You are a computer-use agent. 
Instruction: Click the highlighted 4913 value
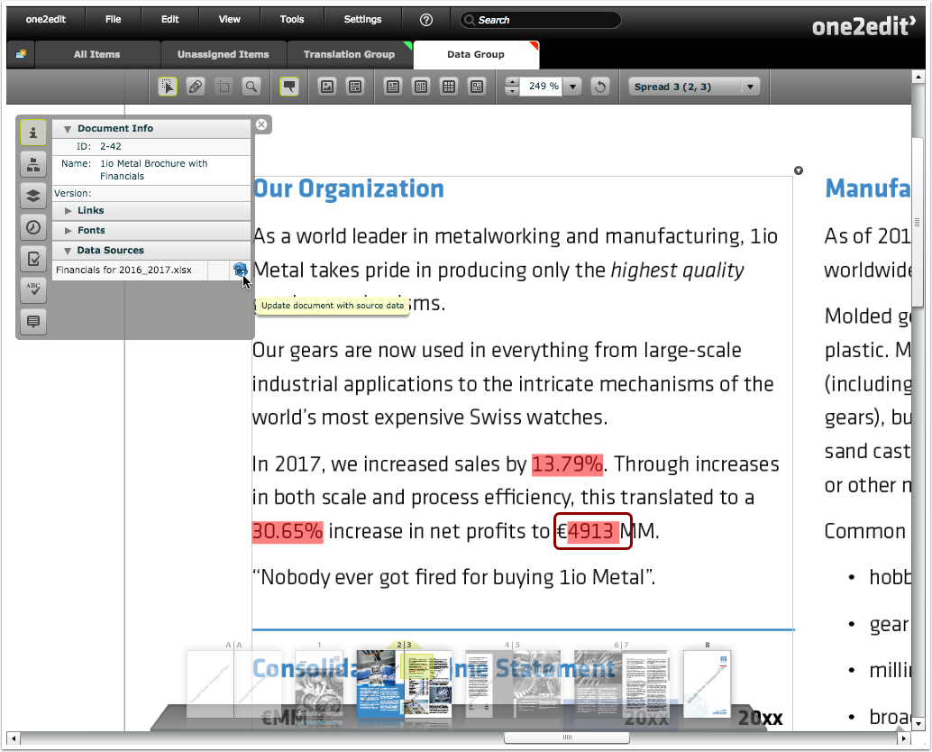point(592,531)
